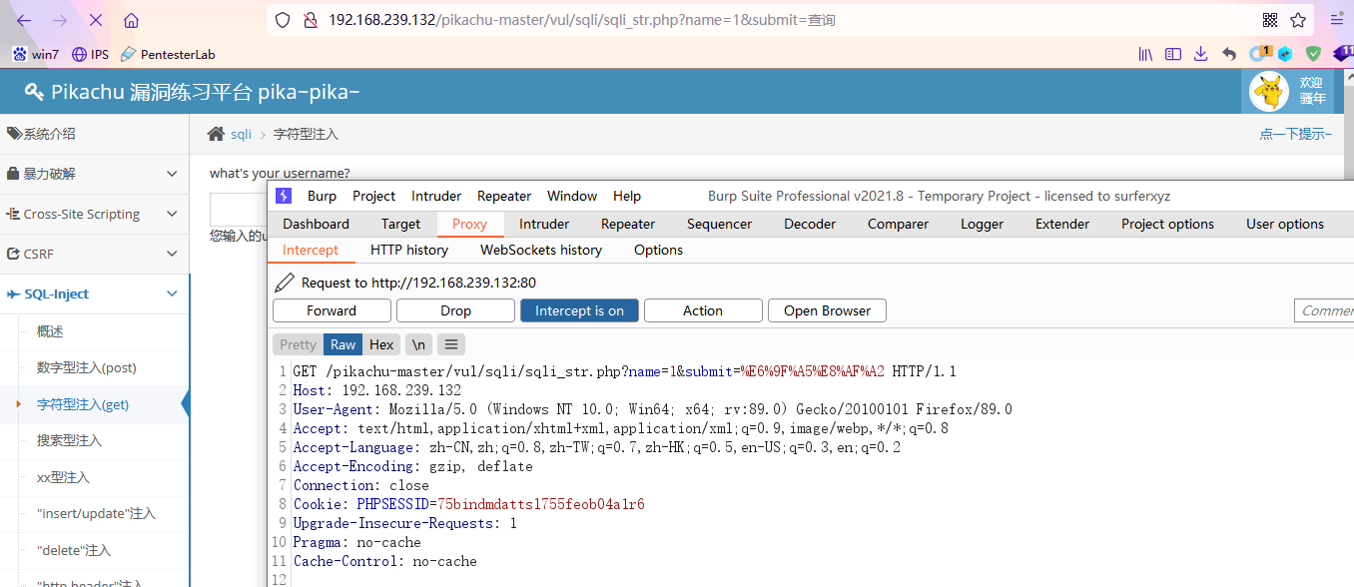The width and height of the screenshot is (1354, 587).
Task: Expand the 暴力破解 sidebar section
Action: (x=94, y=174)
